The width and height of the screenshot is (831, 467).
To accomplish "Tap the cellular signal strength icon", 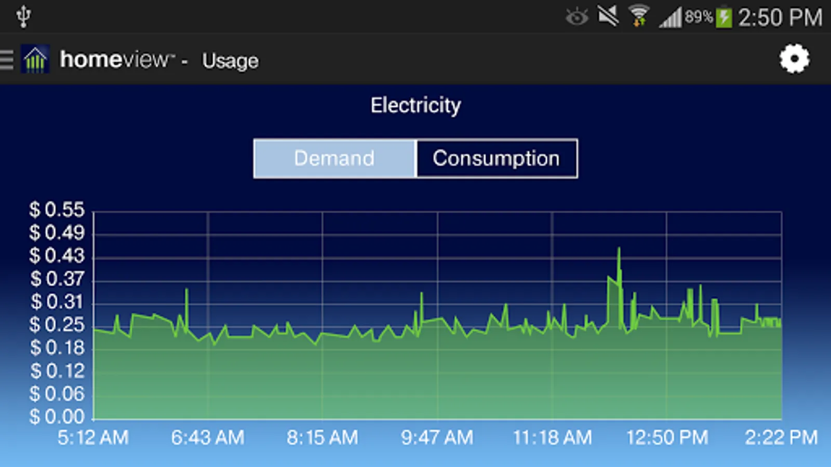I will coord(670,18).
